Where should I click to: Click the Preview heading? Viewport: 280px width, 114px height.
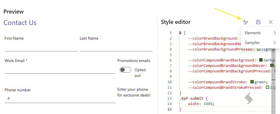(x=13, y=12)
